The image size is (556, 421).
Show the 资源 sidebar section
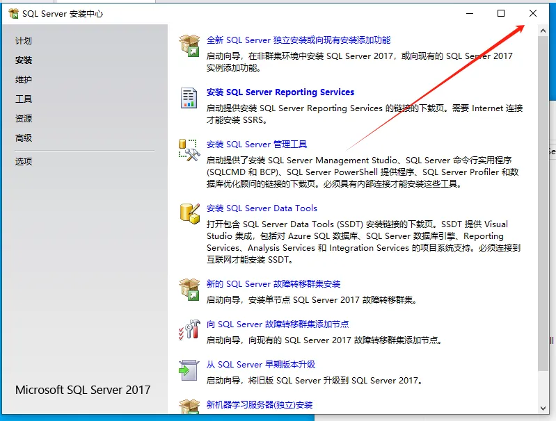(24, 118)
